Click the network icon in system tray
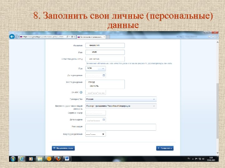 pyautogui.click(x=200, y=159)
